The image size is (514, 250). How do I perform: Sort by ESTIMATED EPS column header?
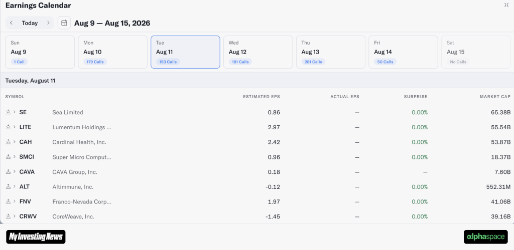(x=262, y=97)
